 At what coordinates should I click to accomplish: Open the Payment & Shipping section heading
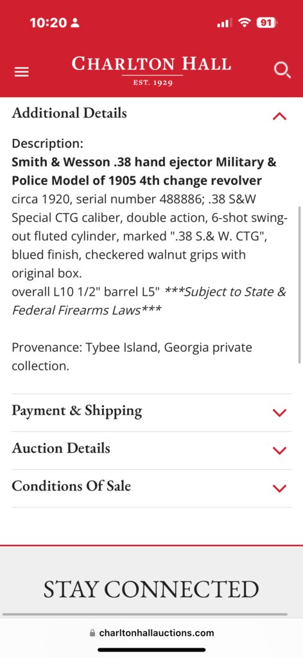point(76,410)
